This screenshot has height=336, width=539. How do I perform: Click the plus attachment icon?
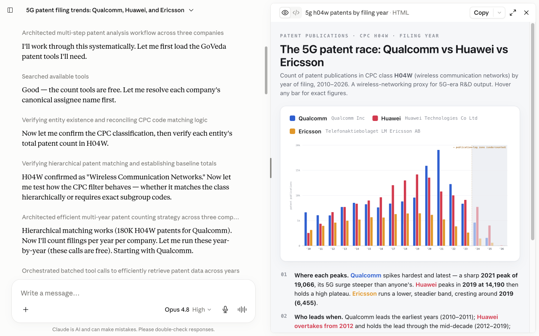pyautogui.click(x=26, y=310)
